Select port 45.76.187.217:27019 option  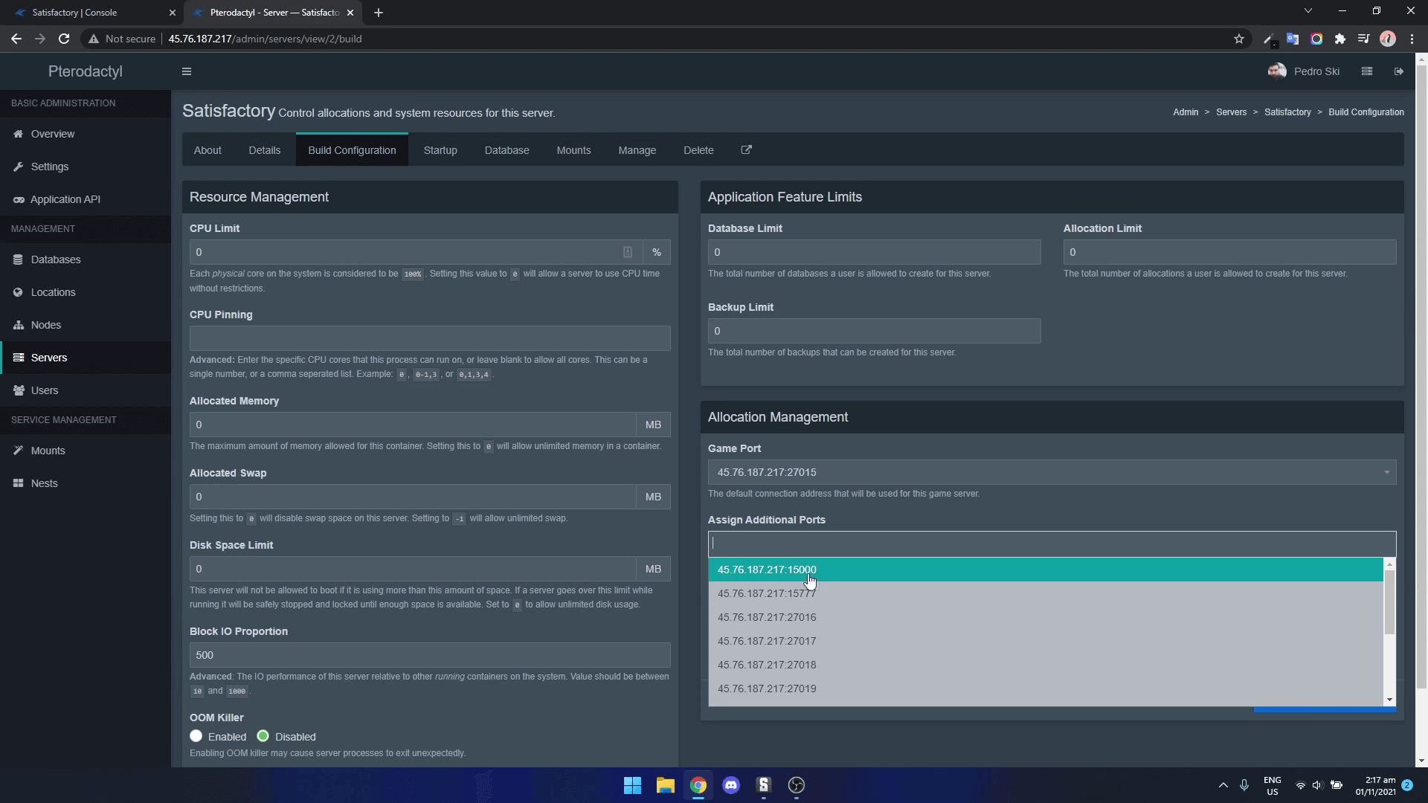(1046, 688)
